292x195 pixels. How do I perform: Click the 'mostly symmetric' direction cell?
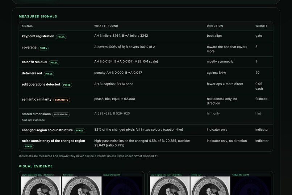click(220, 61)
